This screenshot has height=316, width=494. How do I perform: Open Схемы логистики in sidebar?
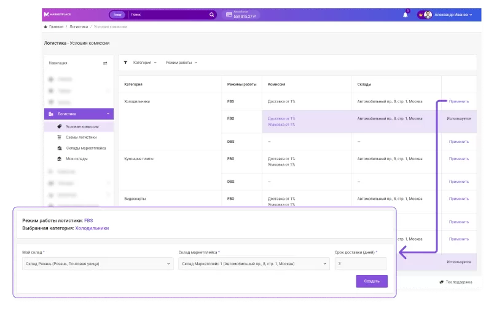pos(81,137)
